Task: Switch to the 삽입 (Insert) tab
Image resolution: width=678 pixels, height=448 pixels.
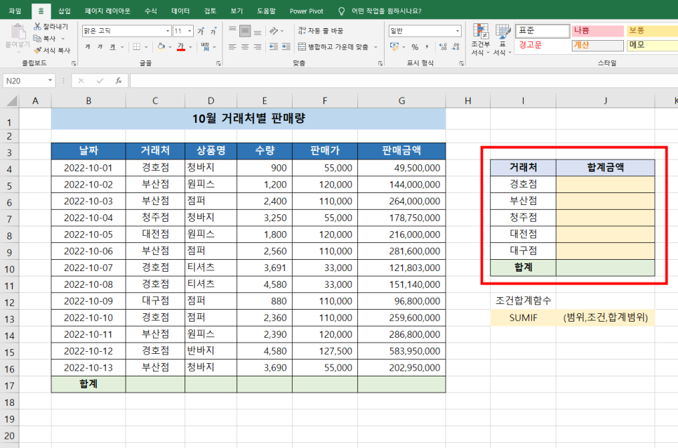Action: point(65,11)
